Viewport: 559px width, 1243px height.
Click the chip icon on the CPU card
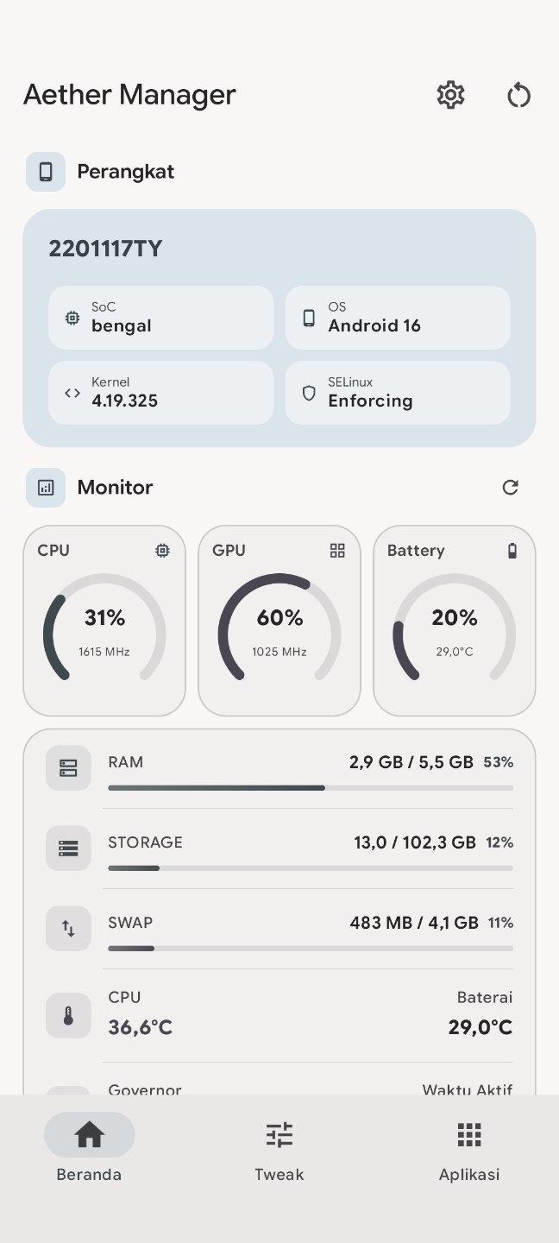pyautogui.click(x=163, y=550)
